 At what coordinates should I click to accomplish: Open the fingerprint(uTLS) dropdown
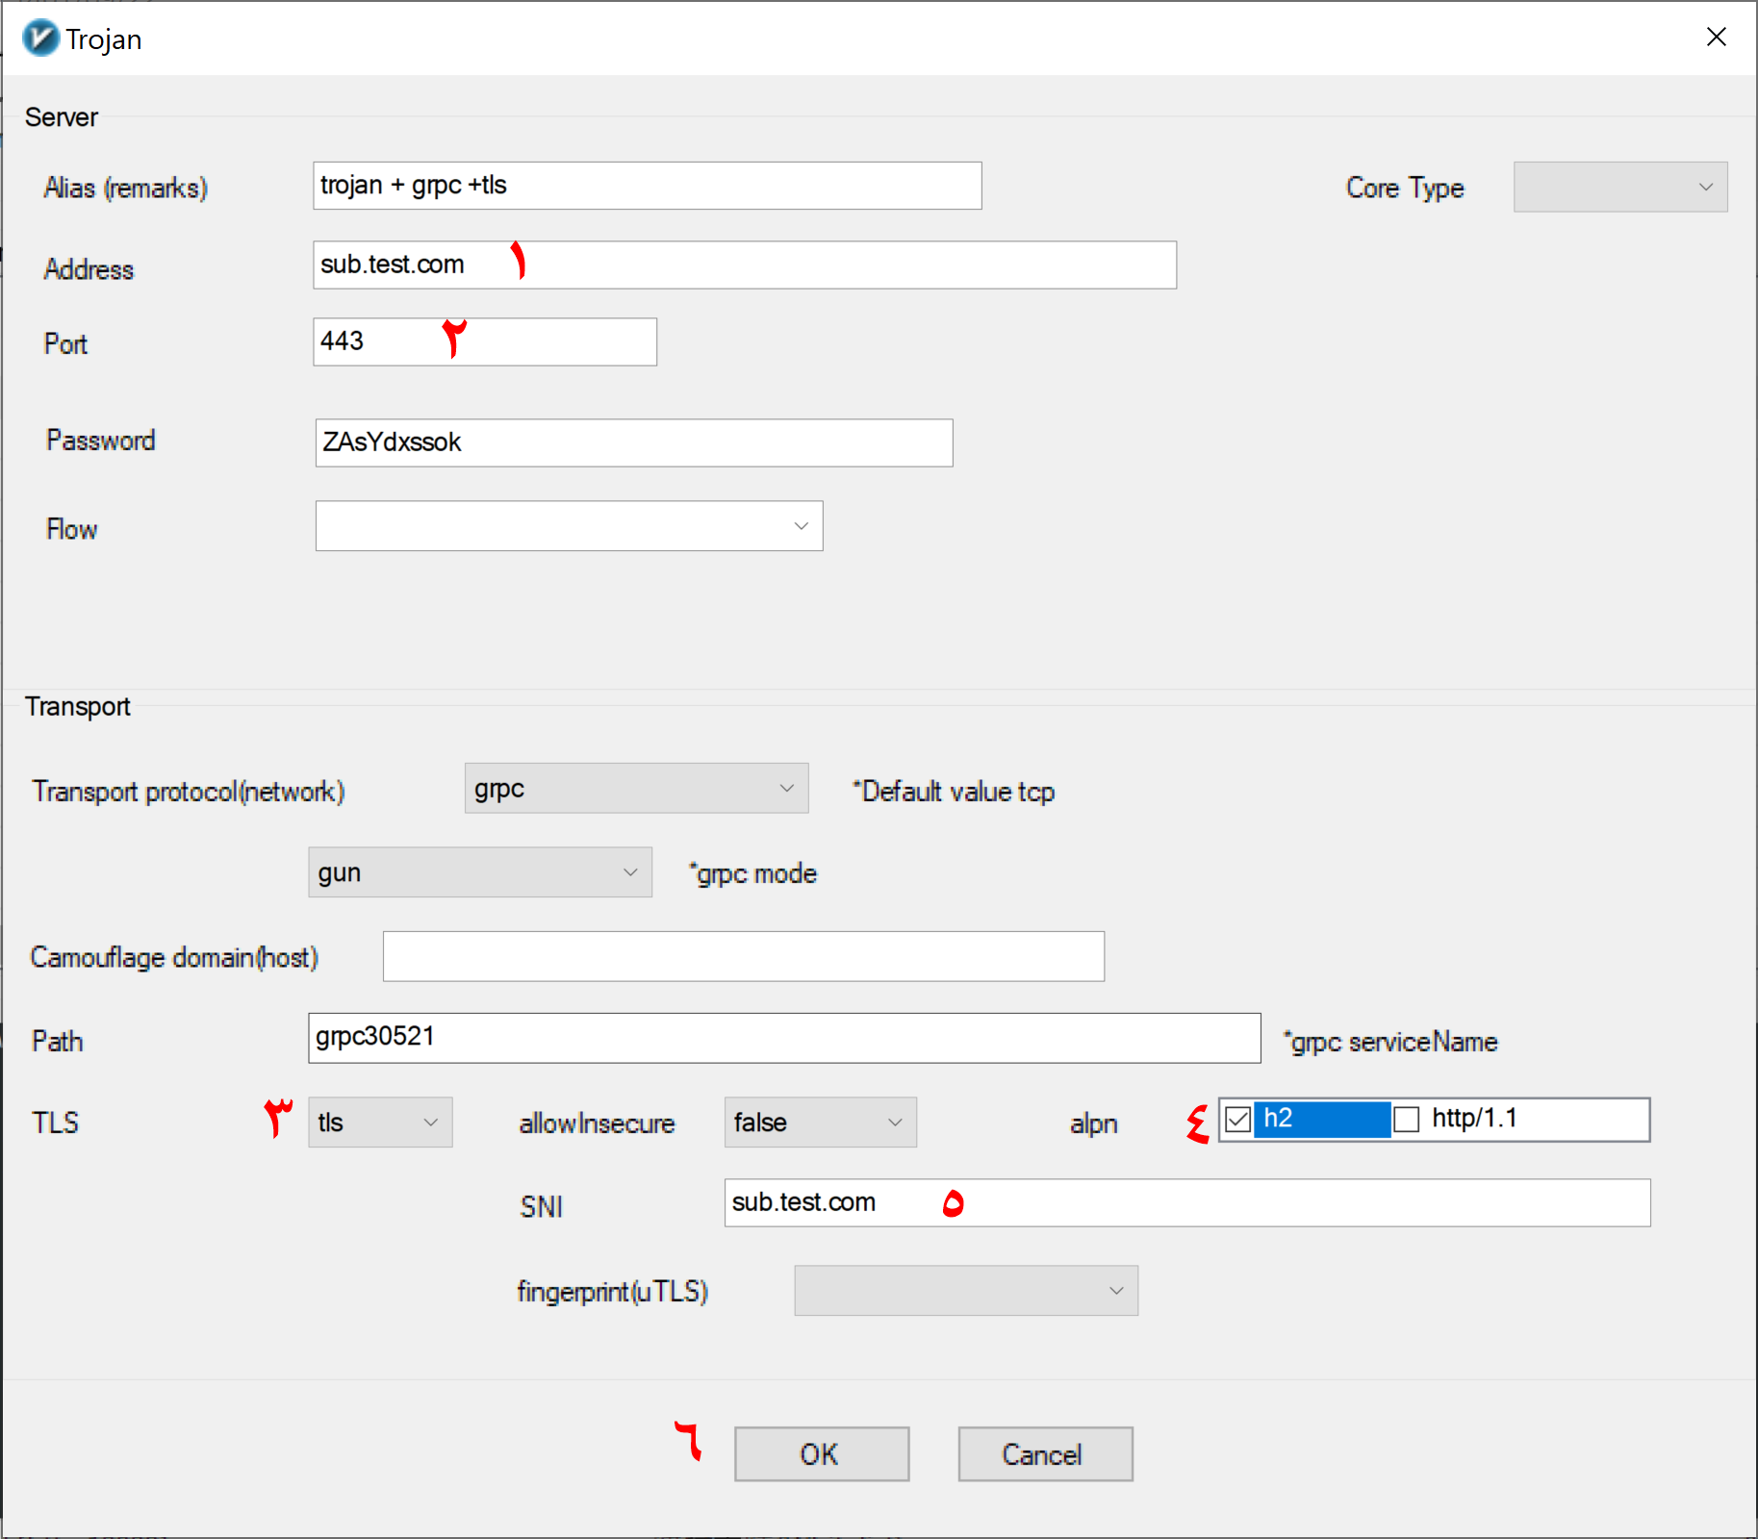point(965,1290)
